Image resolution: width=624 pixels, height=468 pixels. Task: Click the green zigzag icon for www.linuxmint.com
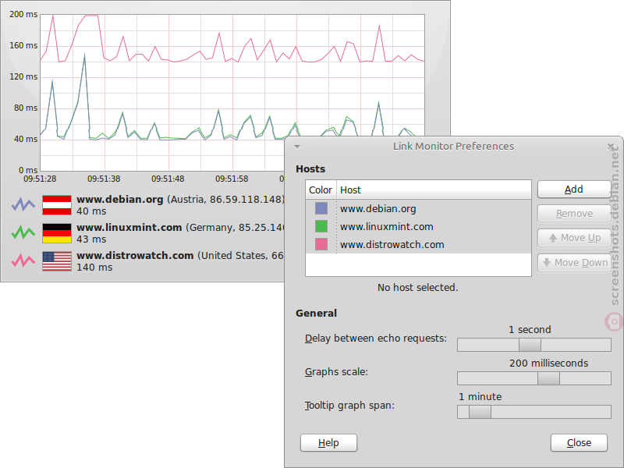coord(23,232)
